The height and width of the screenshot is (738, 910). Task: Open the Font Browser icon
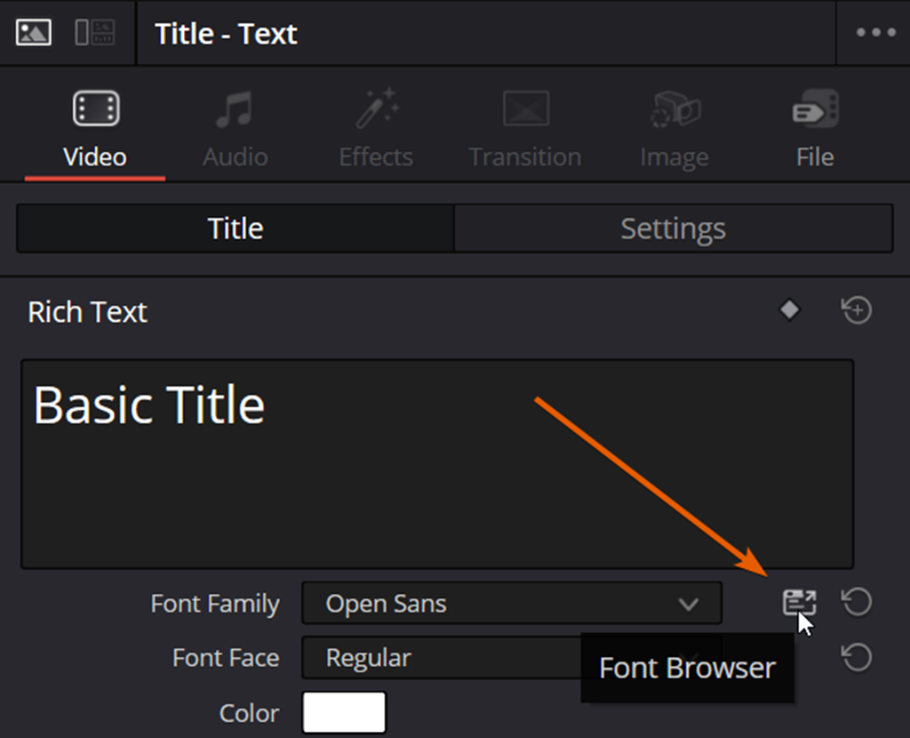799,603
